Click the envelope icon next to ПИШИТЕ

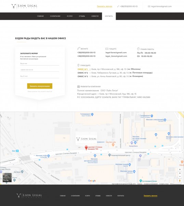point(107,49)
